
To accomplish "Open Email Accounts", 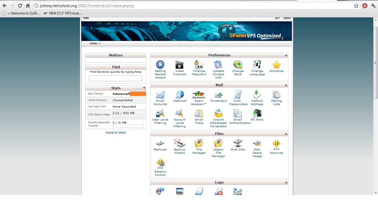I will (x=160, y=98).
